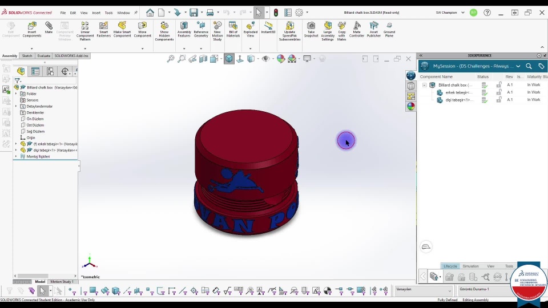This screenshot has height=308, width=548.
Task: Switch to Motion Study 1 tab
Action: [x=62, y=281]
